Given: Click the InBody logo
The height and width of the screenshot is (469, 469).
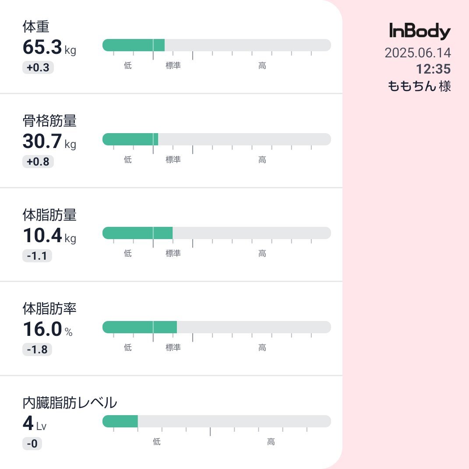Looking at the screenshot, I should click(x=420, y=31).
